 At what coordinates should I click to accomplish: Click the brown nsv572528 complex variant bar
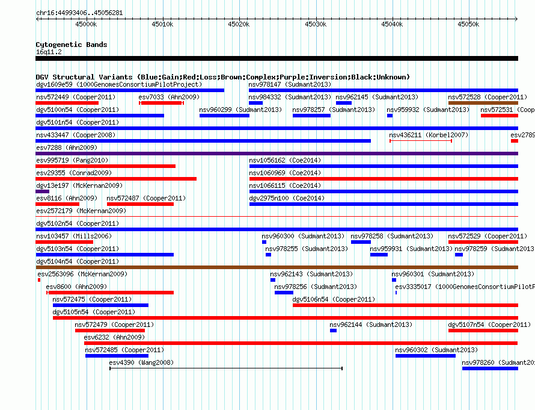483,103
